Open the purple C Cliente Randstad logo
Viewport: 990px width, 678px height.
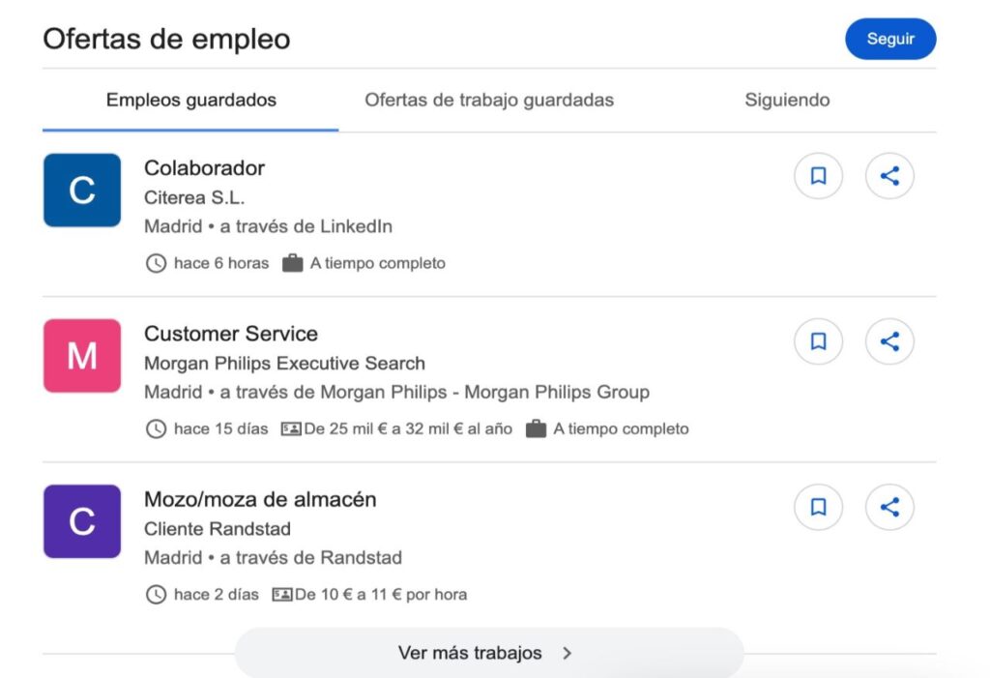(x=82, y=521)
